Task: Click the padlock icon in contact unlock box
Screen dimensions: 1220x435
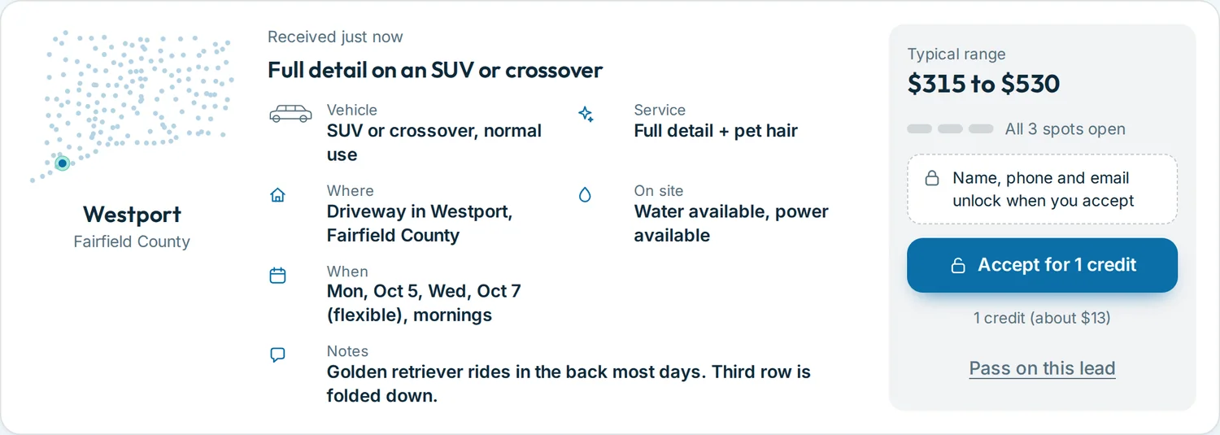Action: [933, 178]
